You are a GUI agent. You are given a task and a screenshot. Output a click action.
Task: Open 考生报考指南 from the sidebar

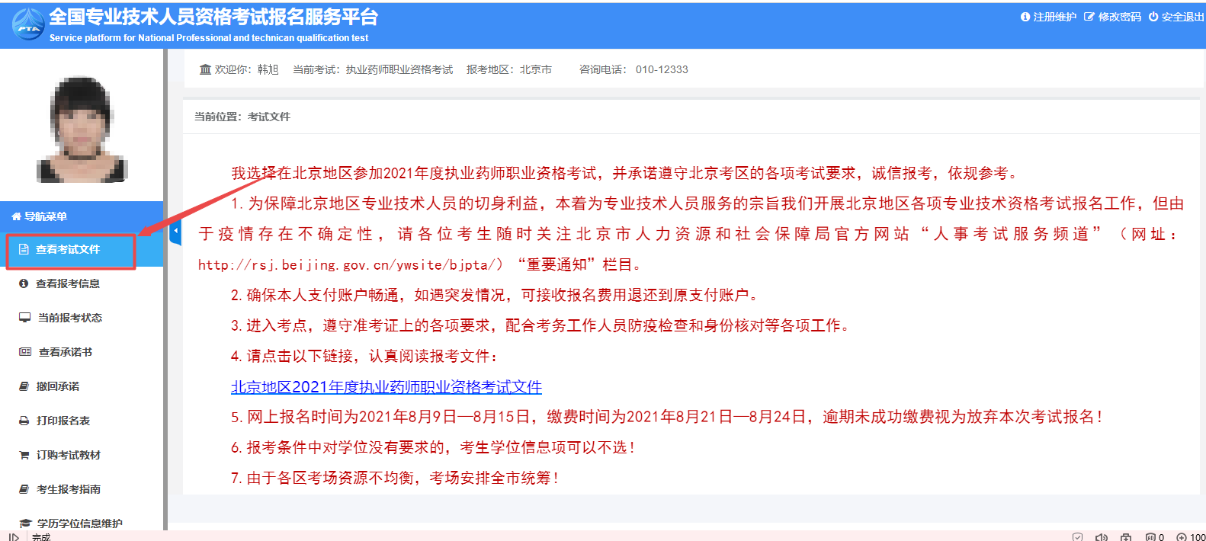coord(69,489)
